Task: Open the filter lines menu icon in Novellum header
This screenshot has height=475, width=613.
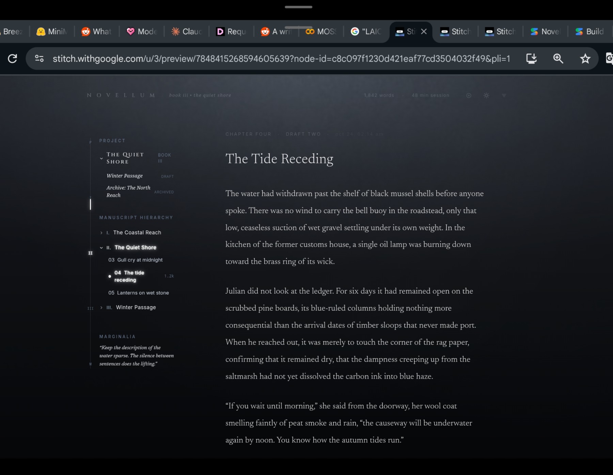Action: click(x=504, y=95)
